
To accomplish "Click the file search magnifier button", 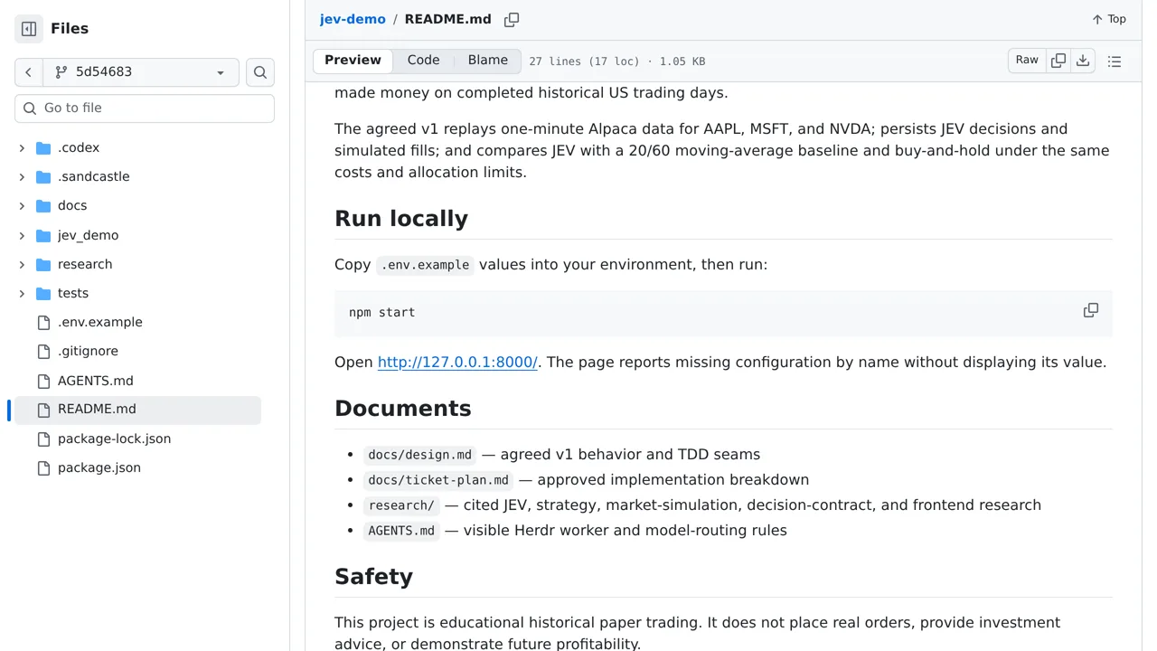I will [x=260, y=72].
